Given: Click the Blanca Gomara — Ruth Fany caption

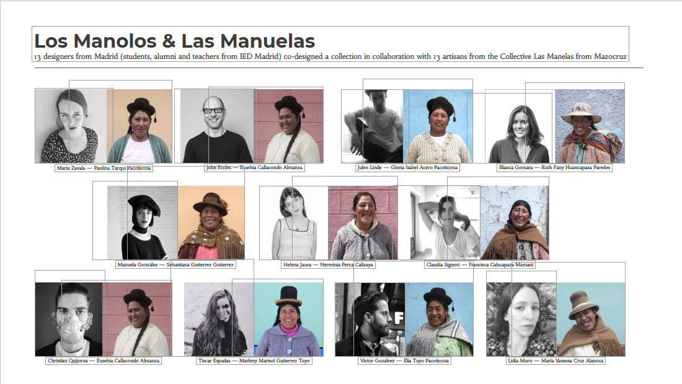Looking at the screenshot, I should [554, 168].
